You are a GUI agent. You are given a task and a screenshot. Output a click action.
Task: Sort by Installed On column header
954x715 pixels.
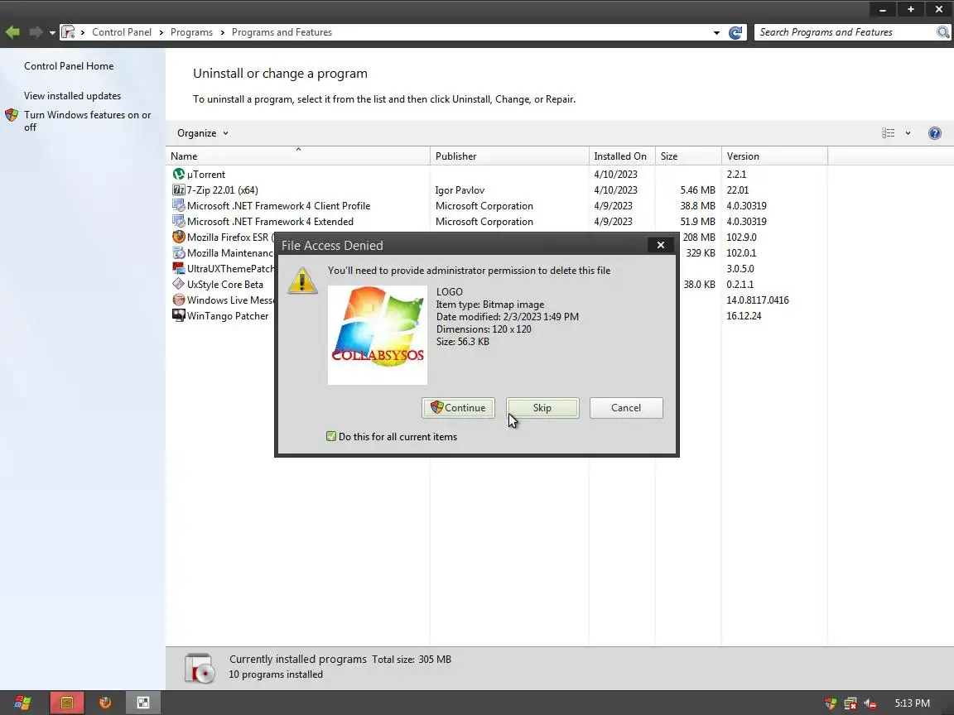click(x=622, y=156)
